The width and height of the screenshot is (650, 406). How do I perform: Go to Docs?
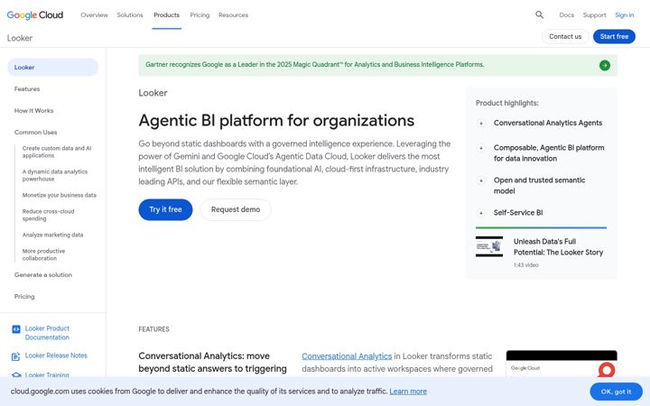(566, 15)
